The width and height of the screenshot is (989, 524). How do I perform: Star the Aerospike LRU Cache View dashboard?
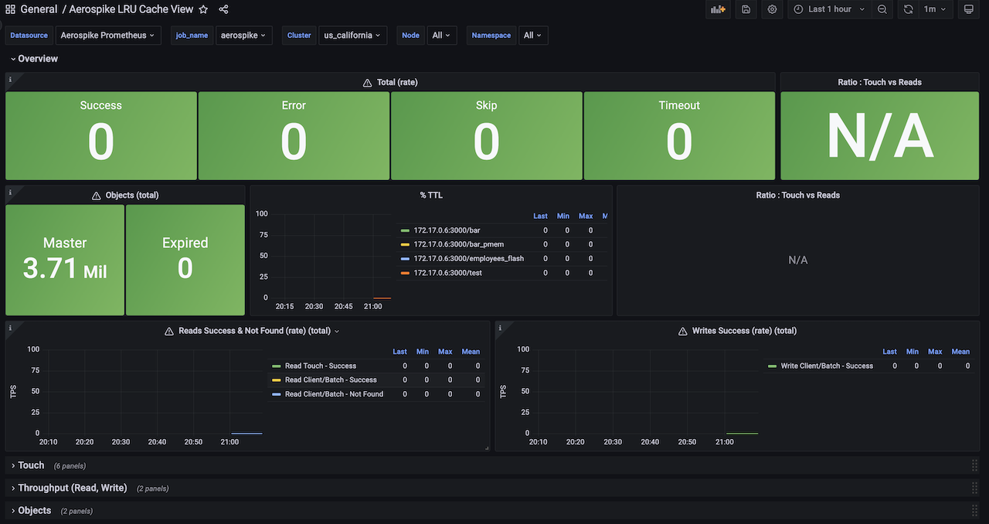203,9
